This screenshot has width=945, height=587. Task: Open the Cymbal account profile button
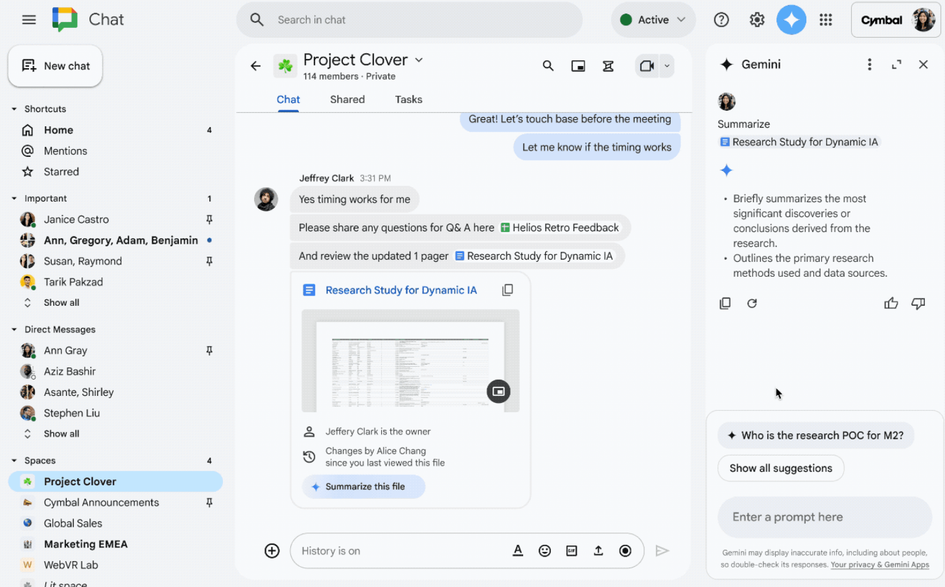pyautogui.click(x=896, y=20)
